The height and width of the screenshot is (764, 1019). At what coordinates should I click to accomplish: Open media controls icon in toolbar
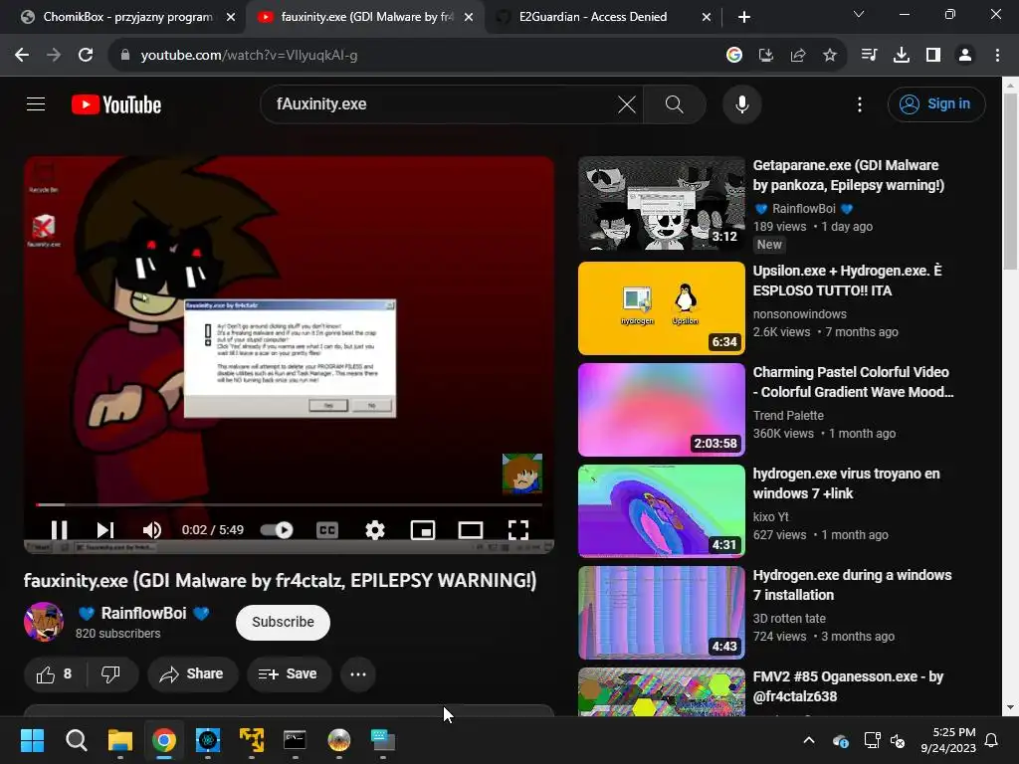pyautogui.click(x=869, y=56)
